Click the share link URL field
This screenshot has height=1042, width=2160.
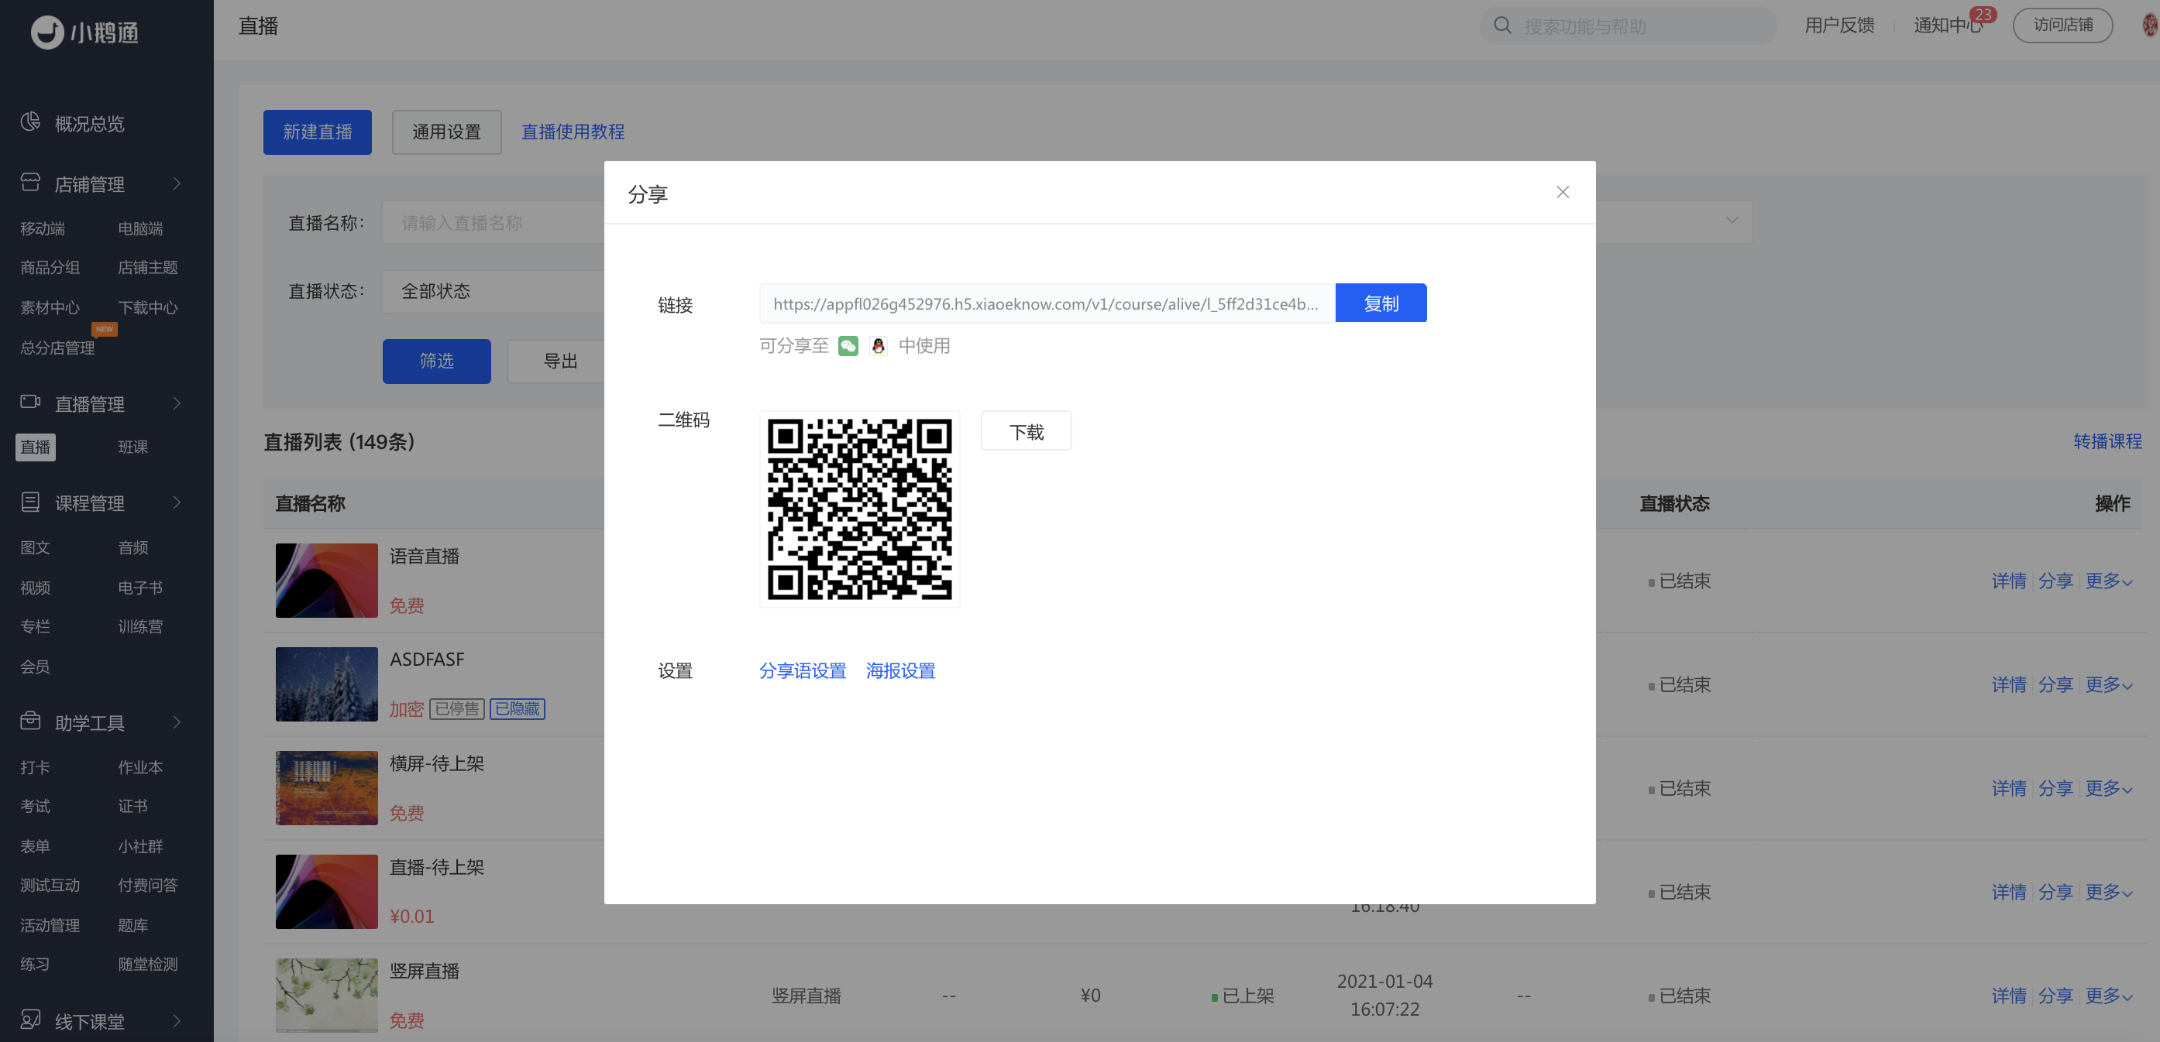click(x=1047, y=303)
